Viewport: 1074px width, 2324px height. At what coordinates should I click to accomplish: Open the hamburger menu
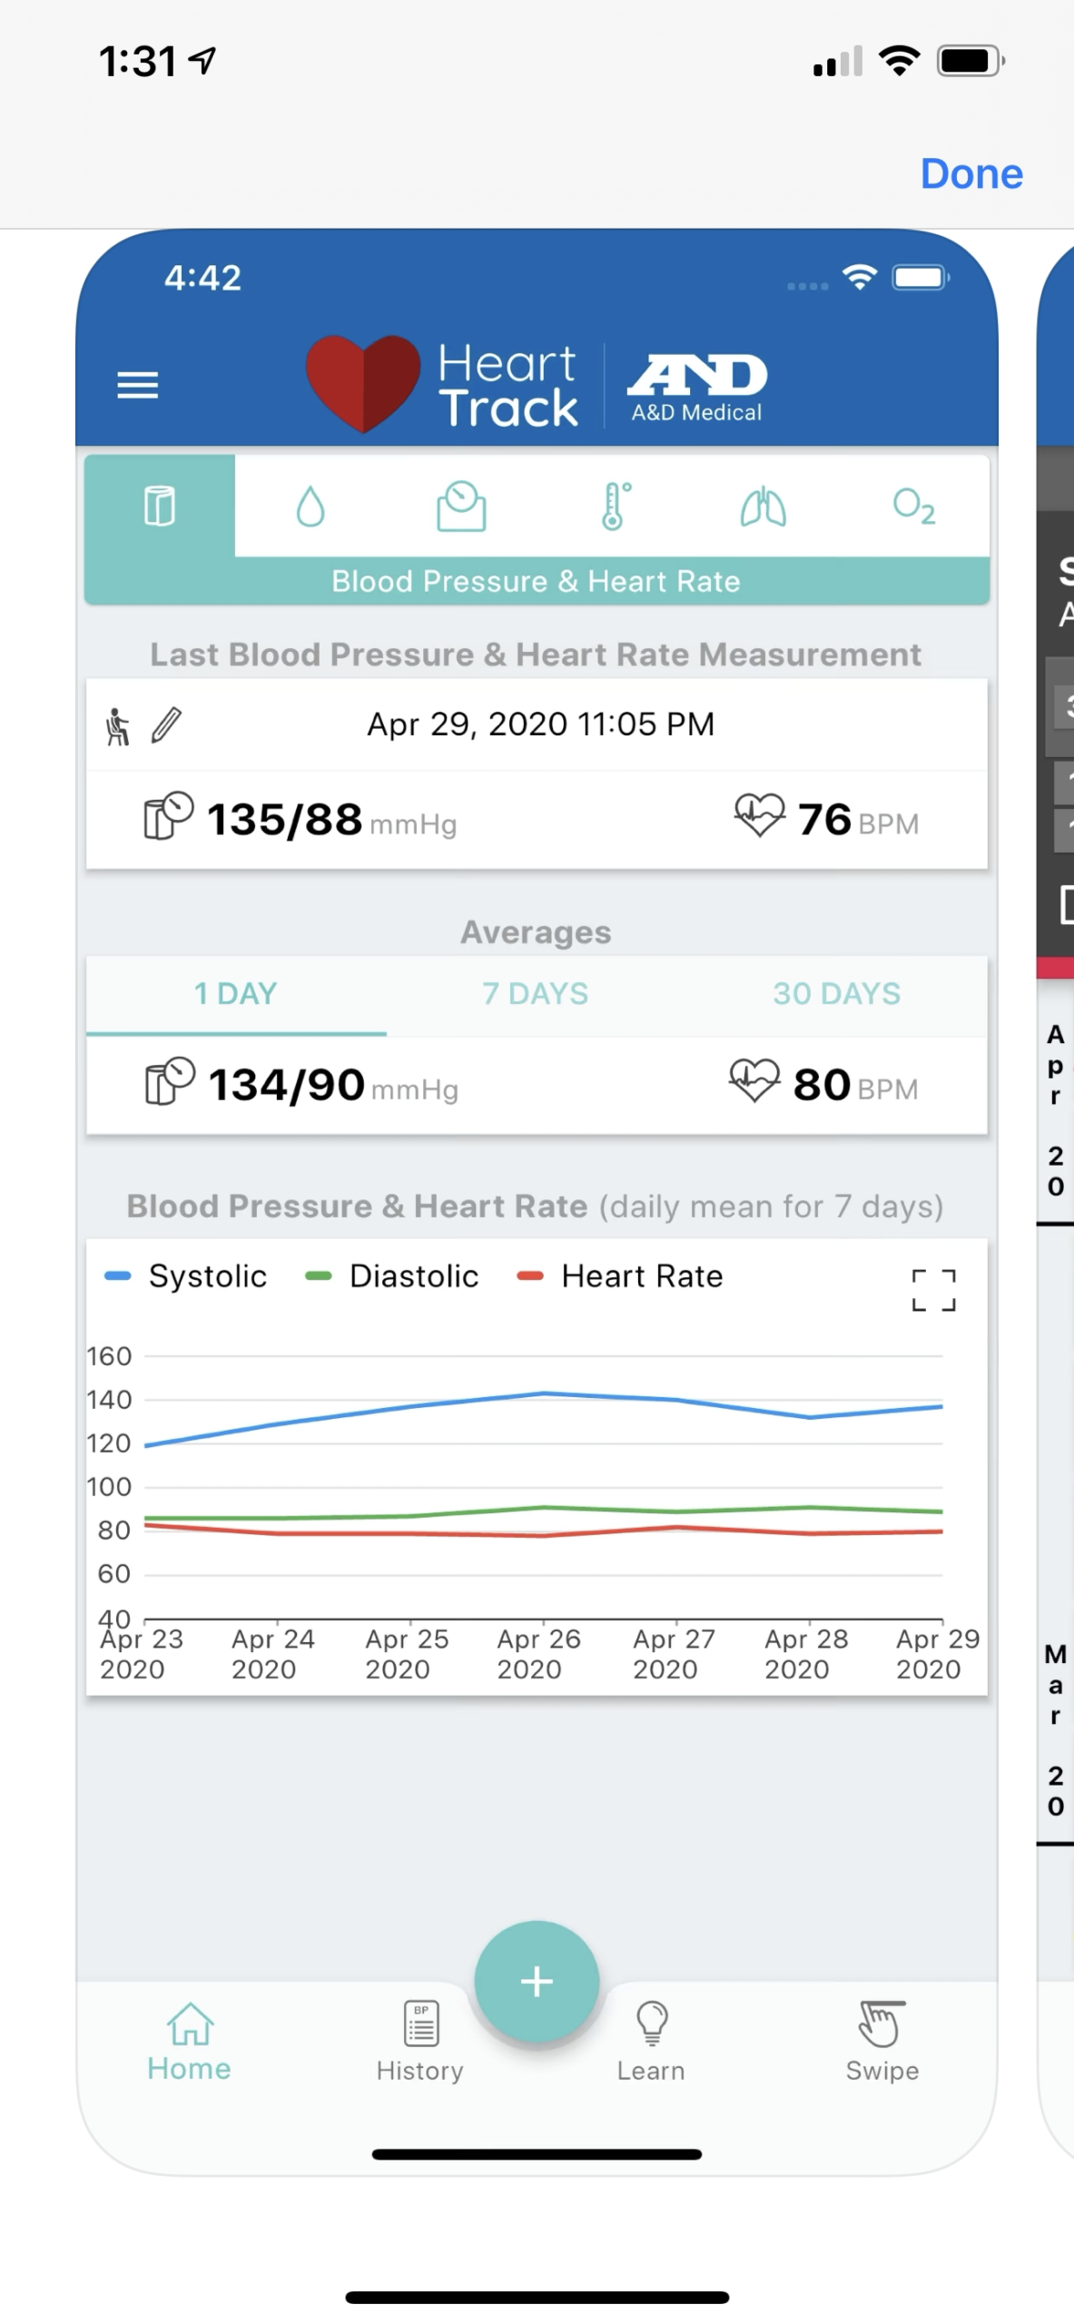tap(138, 385)
